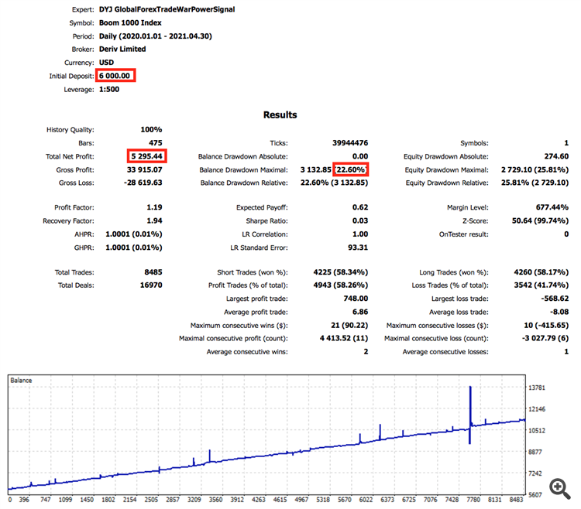
Task: Click the Bars value 475
Action: [156, 143]
